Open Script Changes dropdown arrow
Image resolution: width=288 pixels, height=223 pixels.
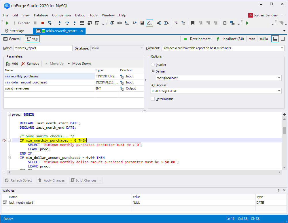tap(100, 180)
